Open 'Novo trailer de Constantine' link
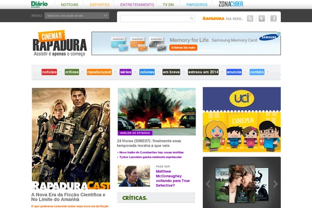Image resolution: width=312 pixels, height=208 pixels. point(150,152)
